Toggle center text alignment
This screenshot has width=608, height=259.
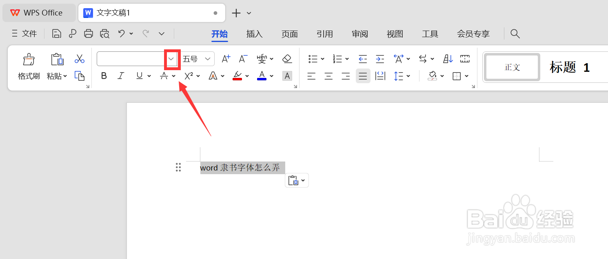point(328,76)
